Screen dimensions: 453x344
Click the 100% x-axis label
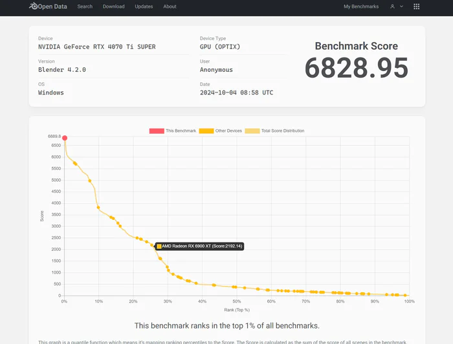click(x=410, y=301)
